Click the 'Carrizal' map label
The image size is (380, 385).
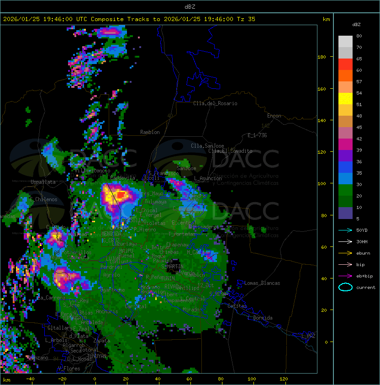(x=136, y=306)
